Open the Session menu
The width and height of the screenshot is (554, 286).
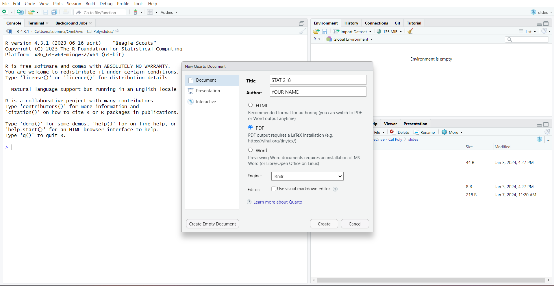point(74,3)
